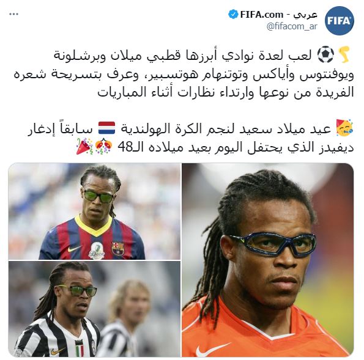Open the Juventus striped jersey photo

coord(94,309)
